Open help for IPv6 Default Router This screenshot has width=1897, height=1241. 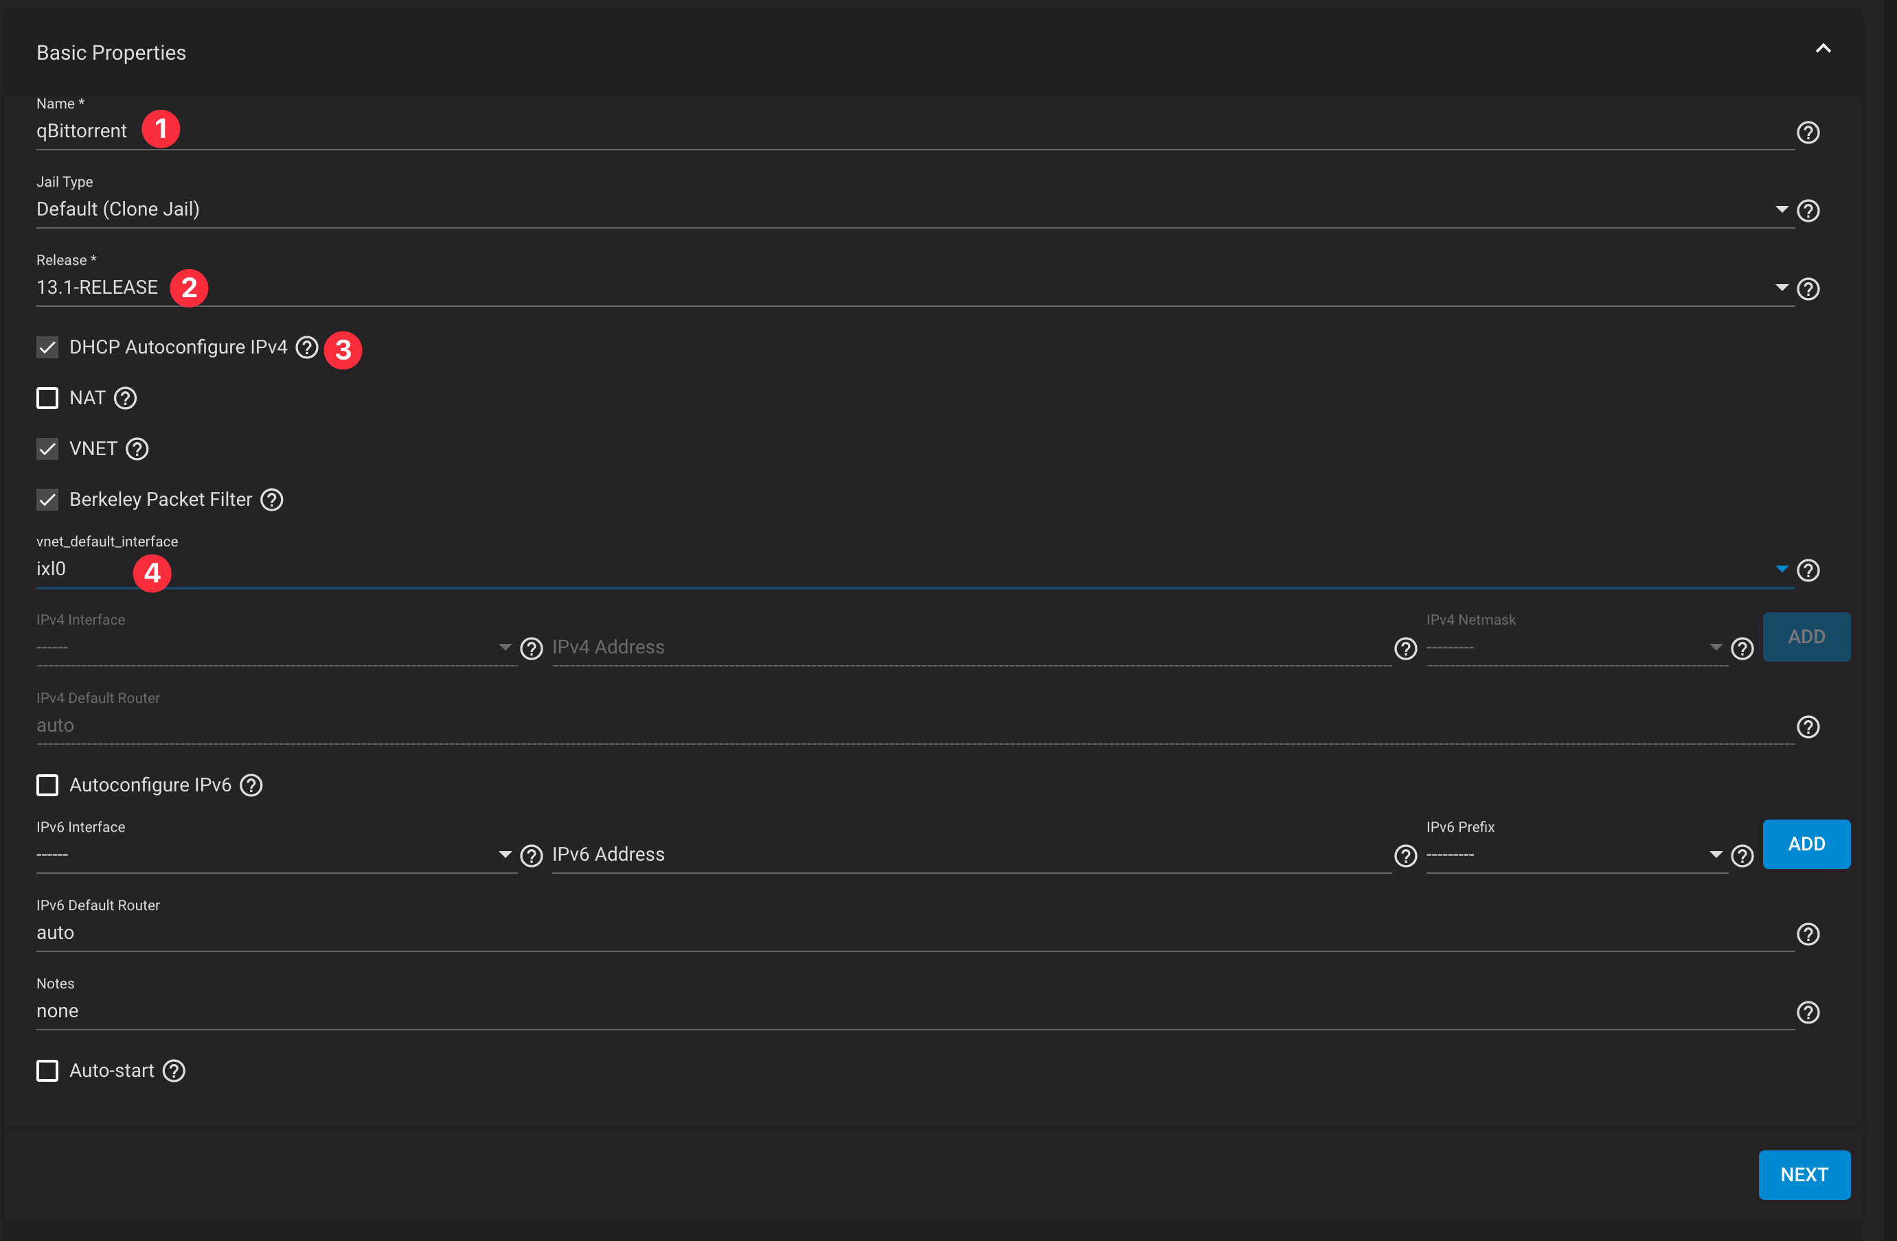[x=1808, y=933]
